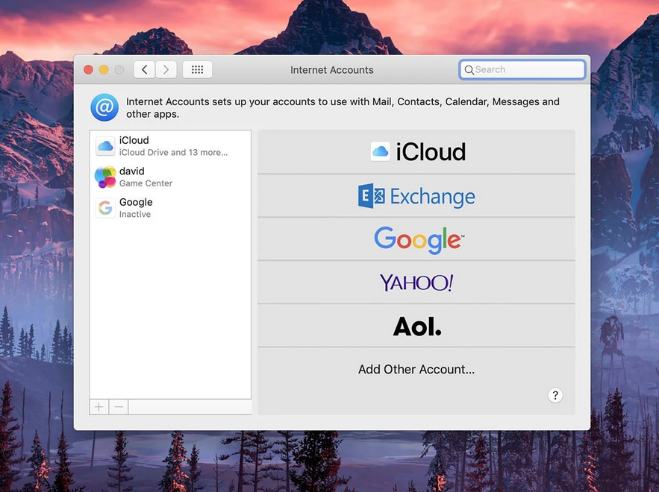Select the david Game Center account

point(170,177)
